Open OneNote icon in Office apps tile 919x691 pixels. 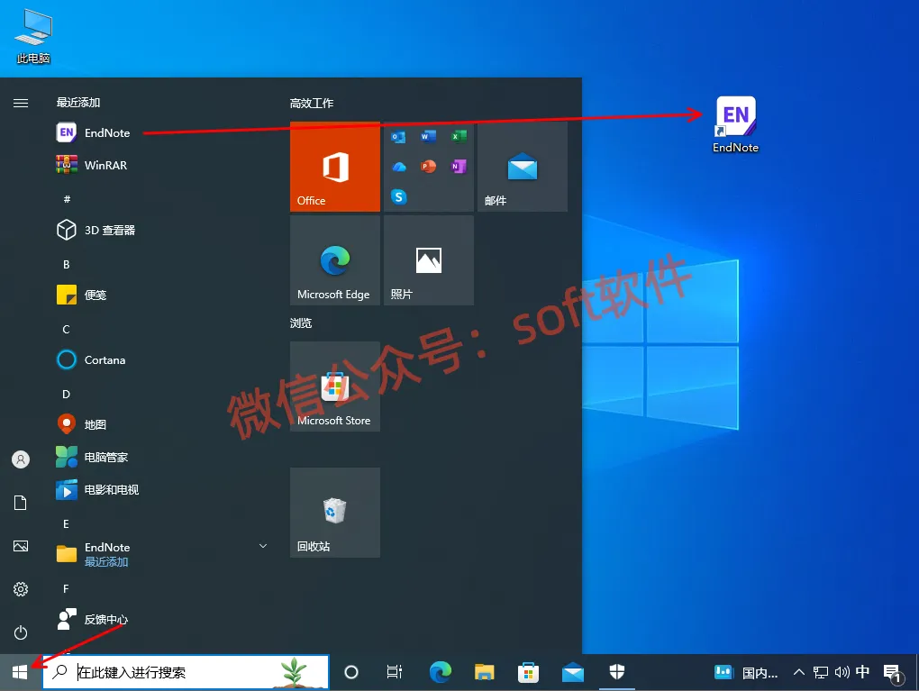click(459, 167)
